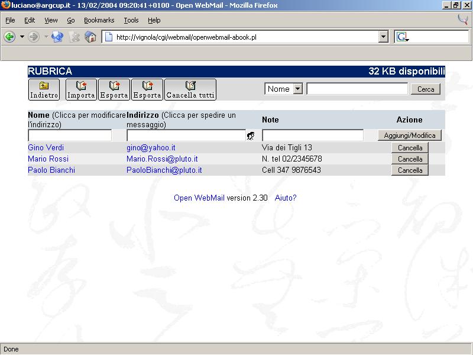
Task: Click the browser Home icon
Action: (90, 37)
